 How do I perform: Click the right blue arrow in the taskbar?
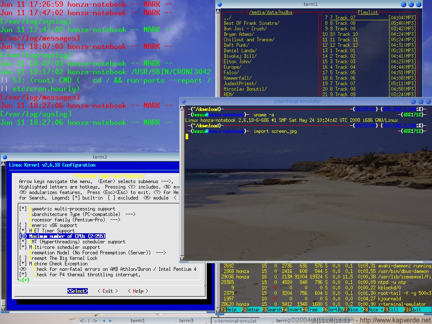(111, 321)
